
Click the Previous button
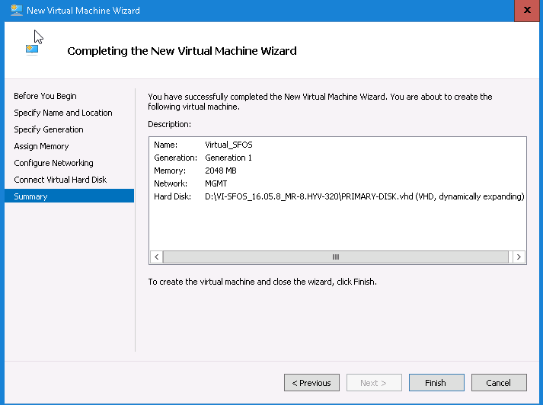311,383
